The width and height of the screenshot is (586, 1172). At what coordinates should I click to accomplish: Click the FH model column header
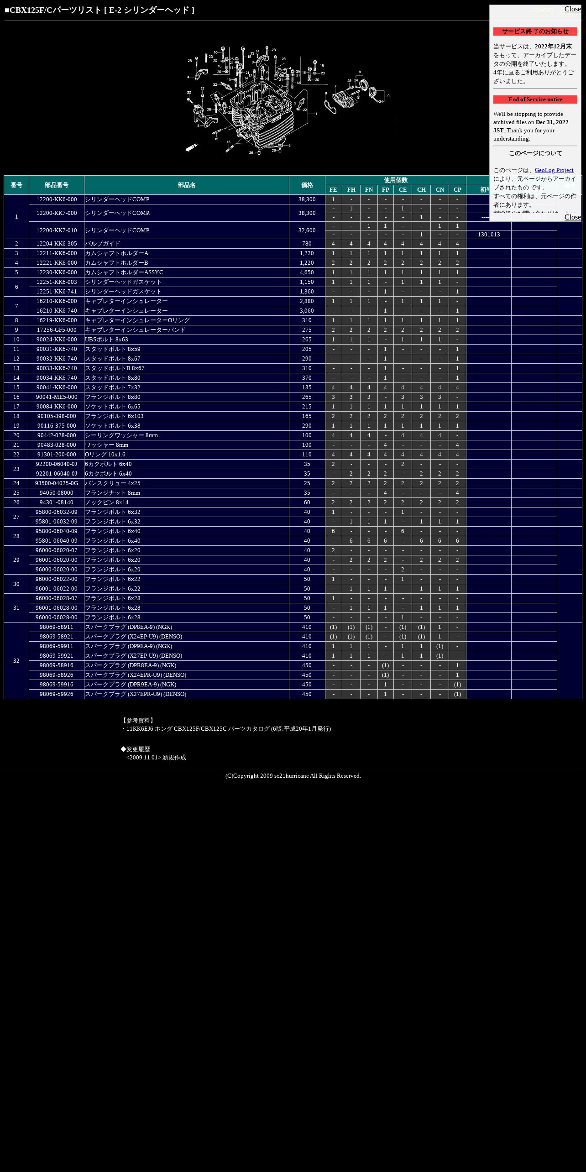tap(351, 190)
